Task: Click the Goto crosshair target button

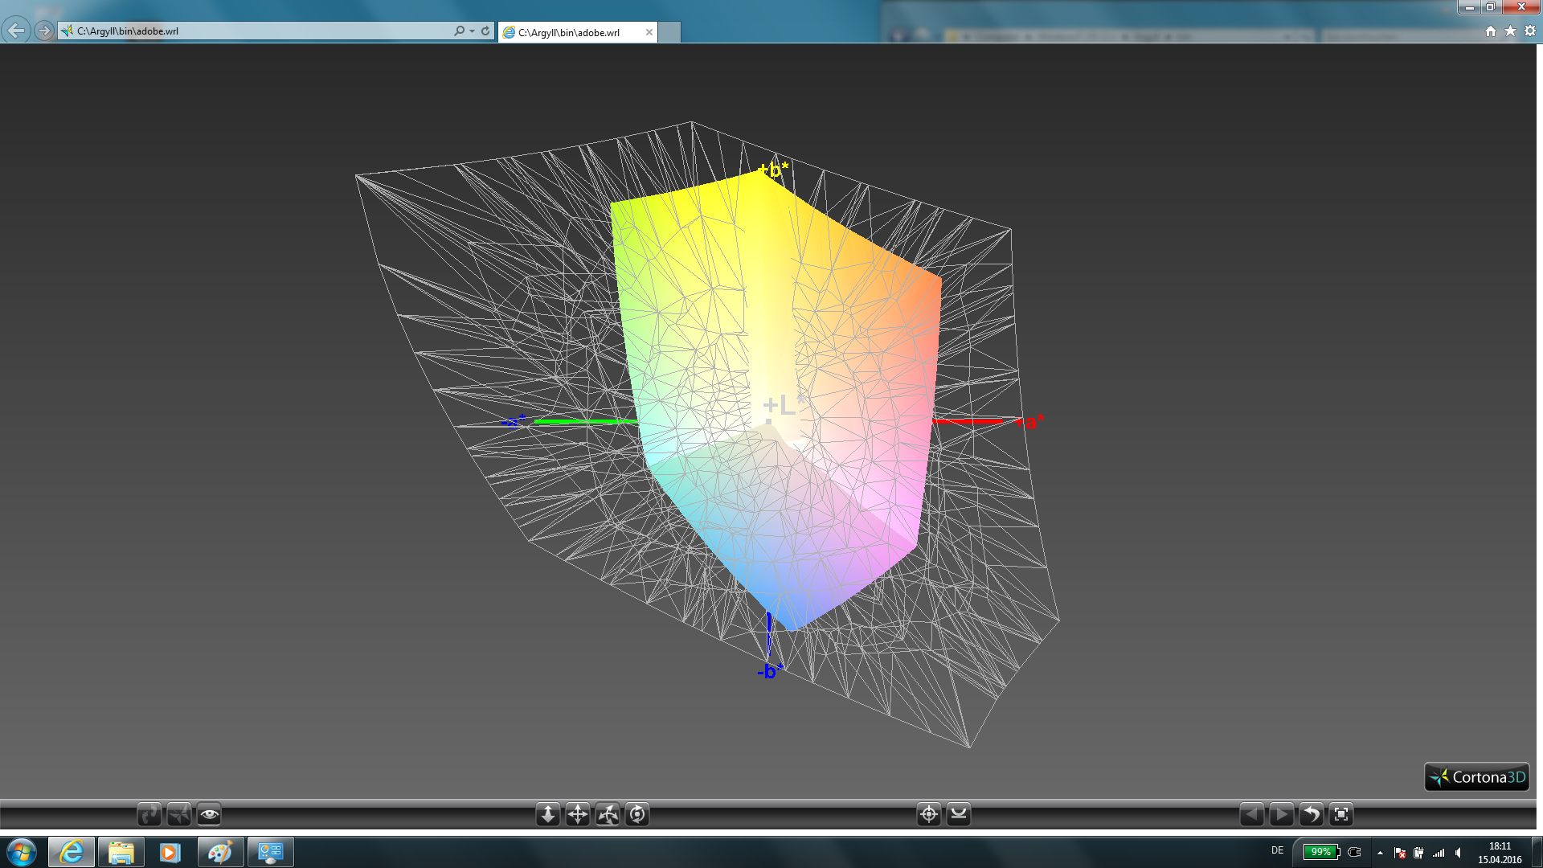Action: 929,814
